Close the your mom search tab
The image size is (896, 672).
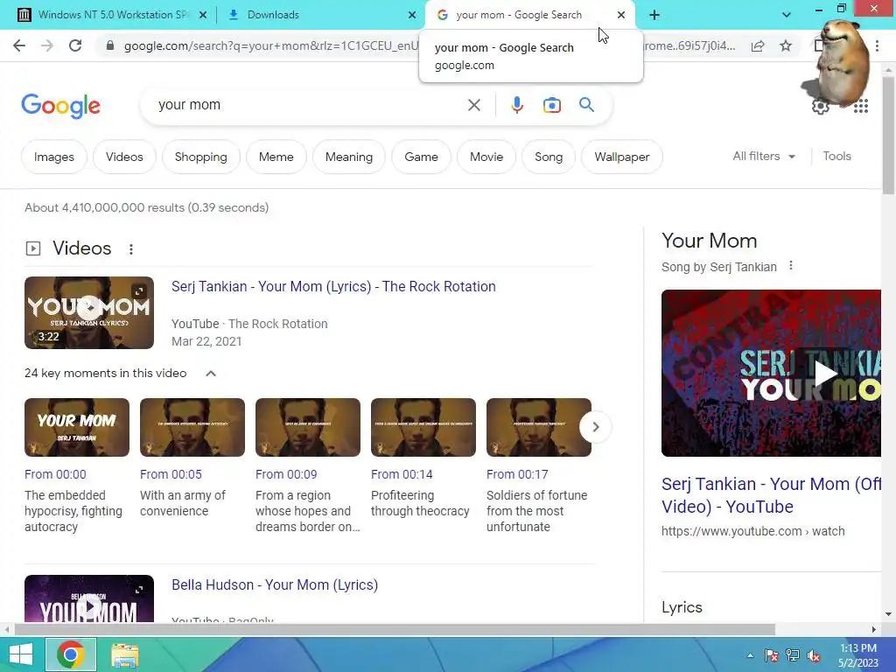click(x=621, y=15)
